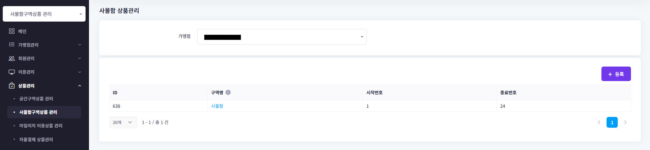
Task: Click the 이용관리 monitor icon
Action: pyautogui.click(x=12, y=72)
